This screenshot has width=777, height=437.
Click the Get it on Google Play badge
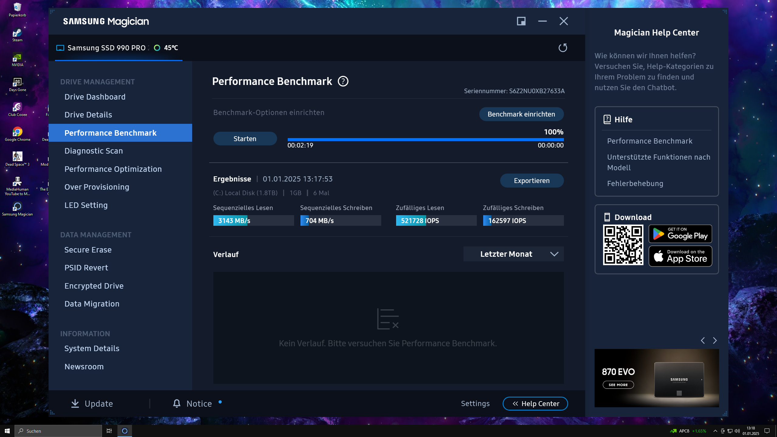[x=680, y=234]
